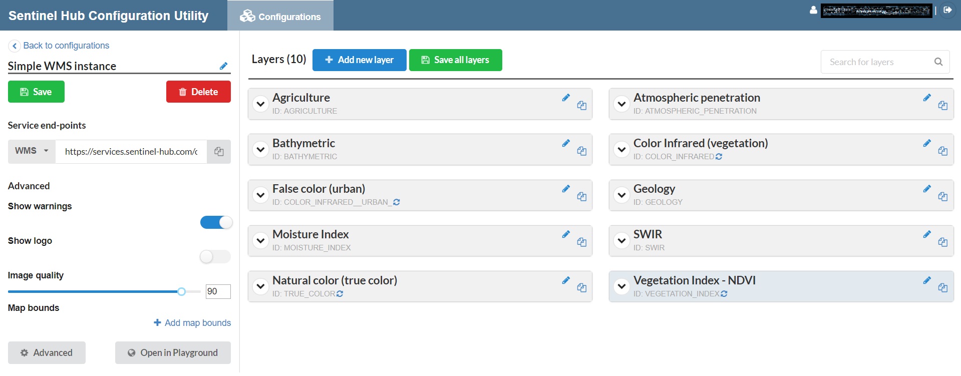The image size is (961, 376).
Task: Focus the image quality value field
Action: 218,291
